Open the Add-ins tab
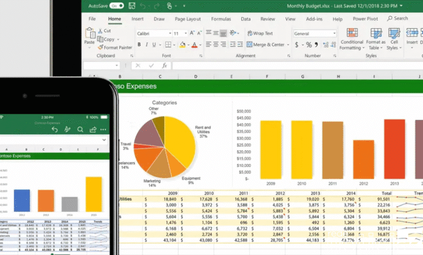 [x=314, y=19]
